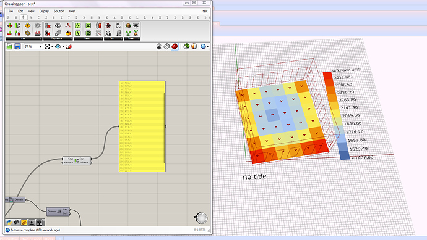
Task: Pick the Flatten Tree stump icon
Action: tap(128, 25)
